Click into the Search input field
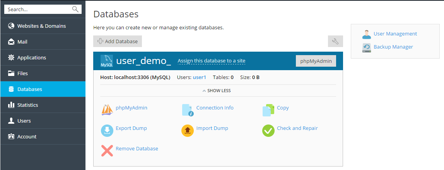 click(x=39, y=9)
